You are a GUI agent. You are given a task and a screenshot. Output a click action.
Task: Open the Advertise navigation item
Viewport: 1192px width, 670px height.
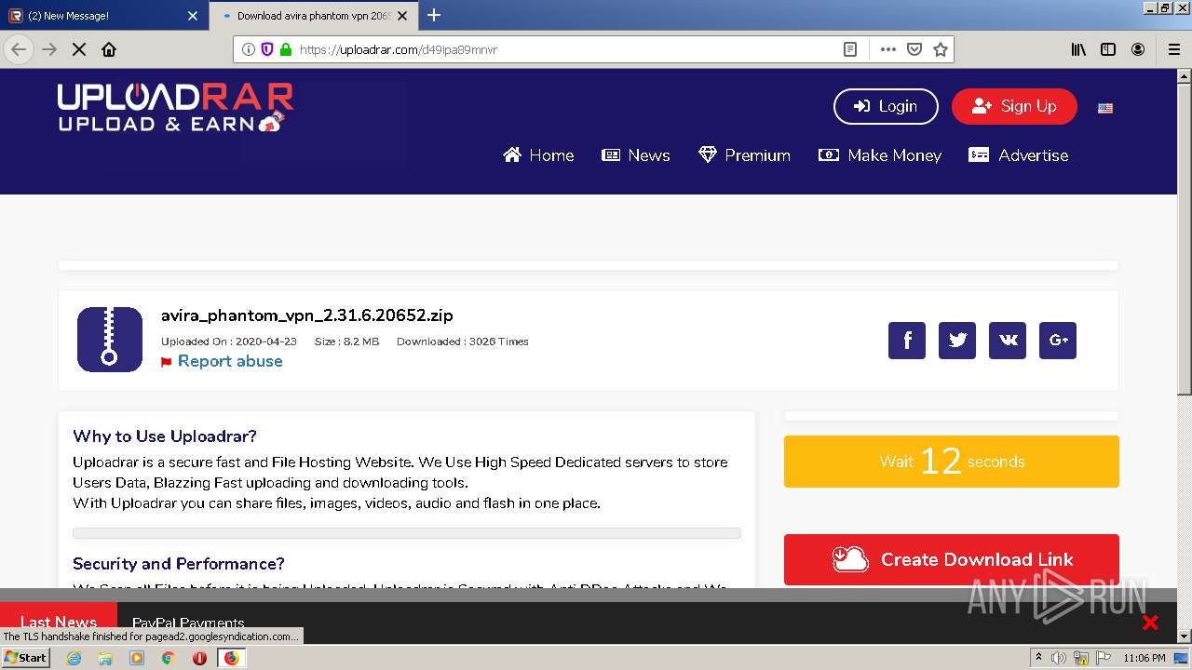pos(1018,155)
